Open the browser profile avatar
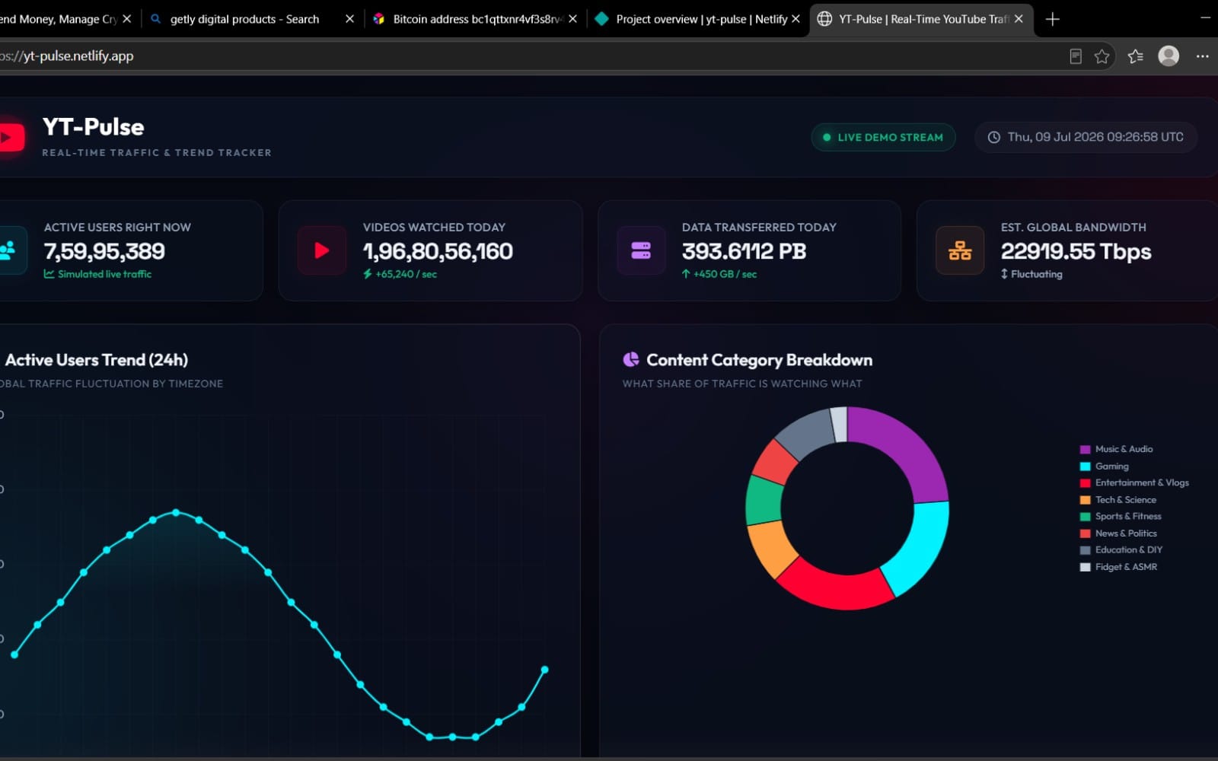The image size is (1218, 761). [1169, 56]
